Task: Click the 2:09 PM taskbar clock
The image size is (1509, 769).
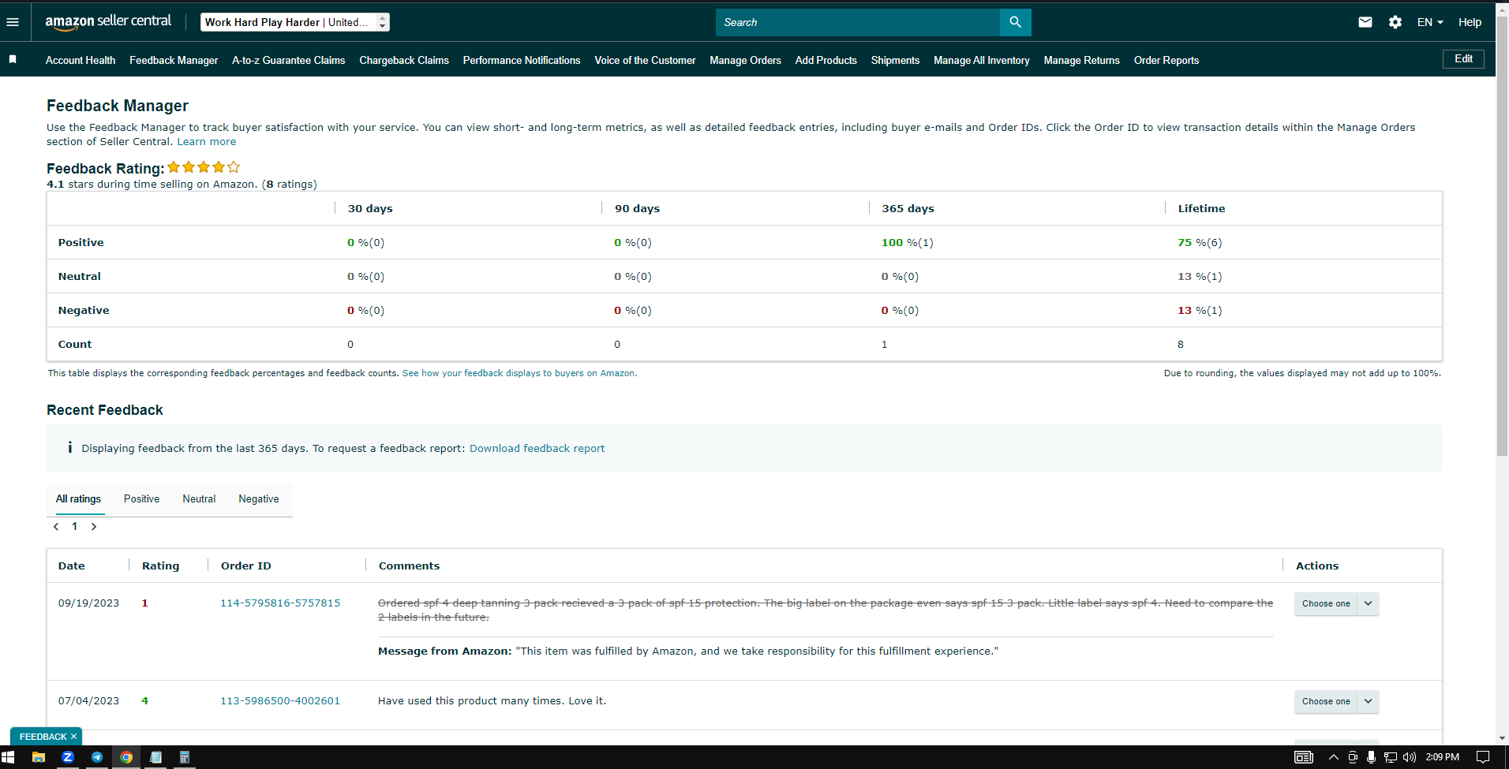Action: pos(1442,757)
